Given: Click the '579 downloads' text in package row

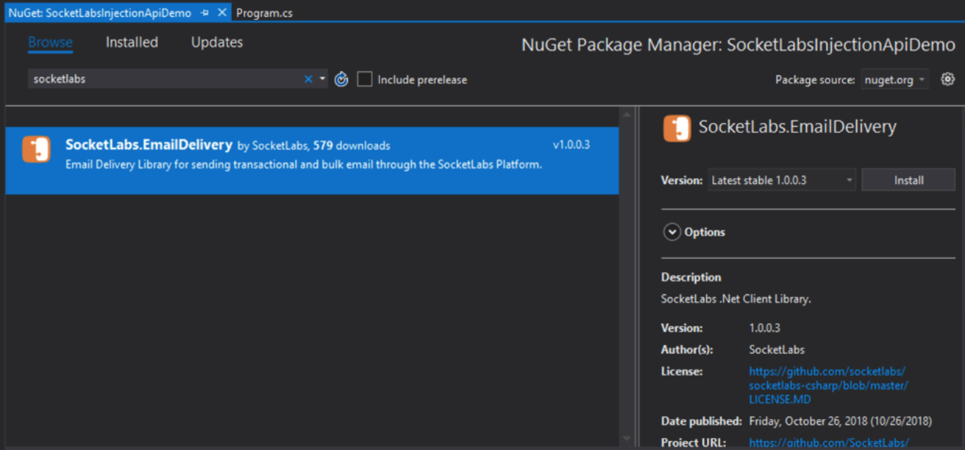Looking at the screenshot, I should point(351,145).
